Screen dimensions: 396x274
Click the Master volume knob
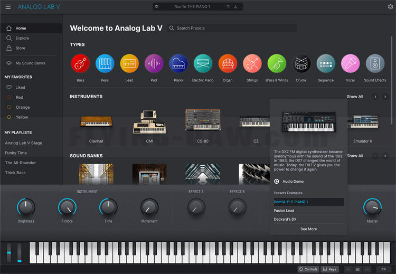click(372, 207)
